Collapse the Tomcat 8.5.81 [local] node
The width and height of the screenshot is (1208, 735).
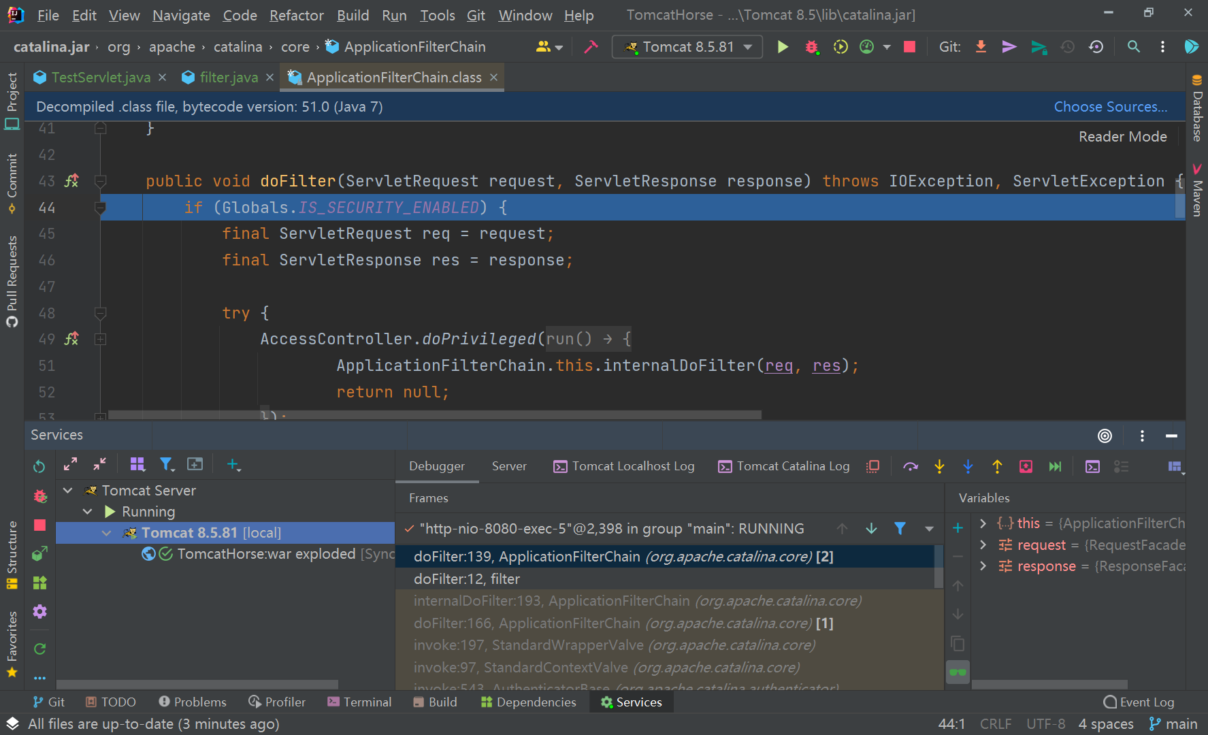107,533
